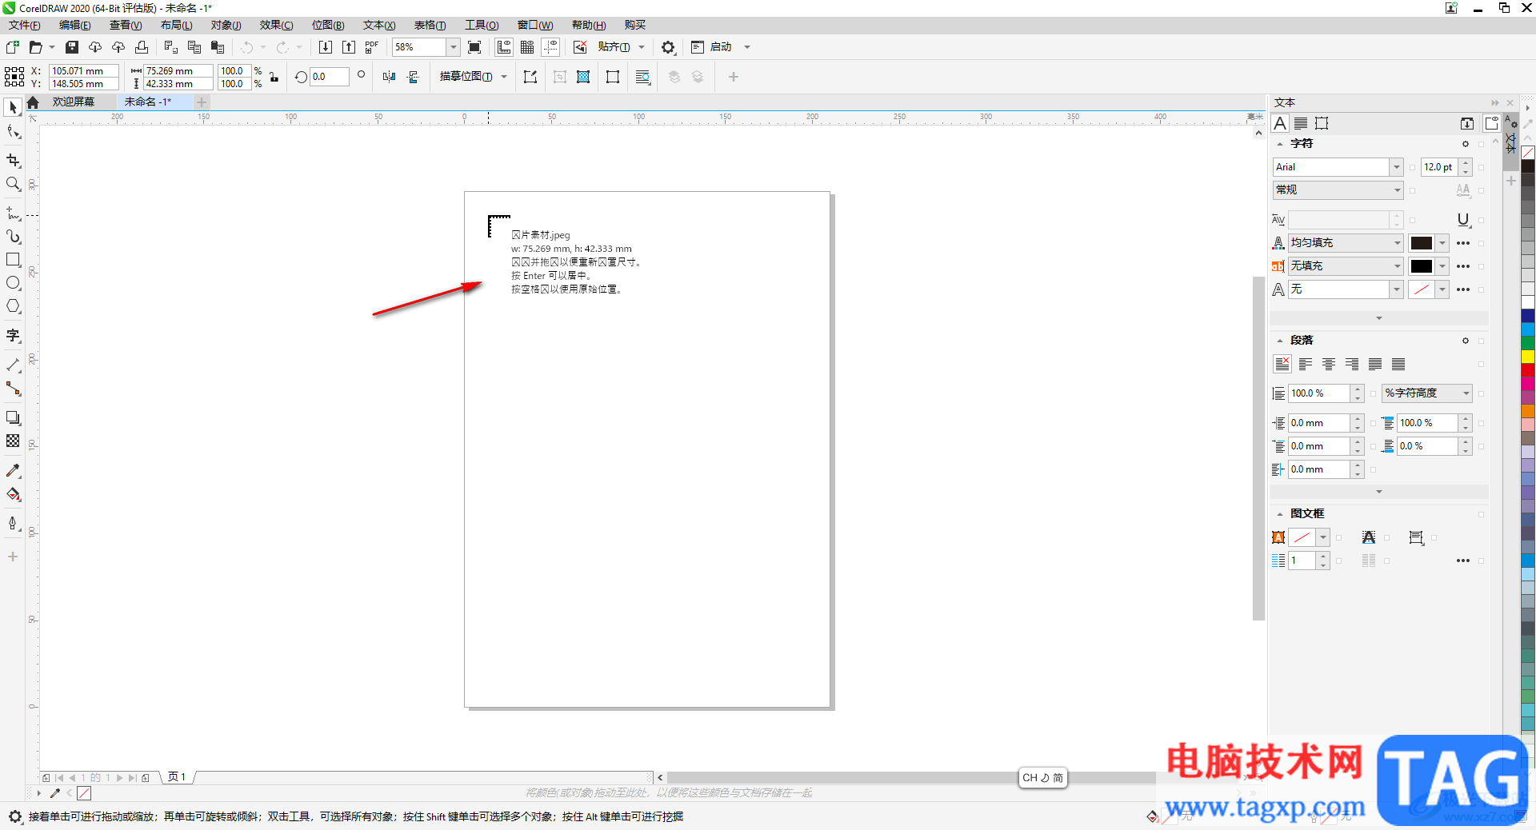Viewport: 1536px width, 830px height.
Task: Click the full-screen preview icon
Action: point(474,47)
